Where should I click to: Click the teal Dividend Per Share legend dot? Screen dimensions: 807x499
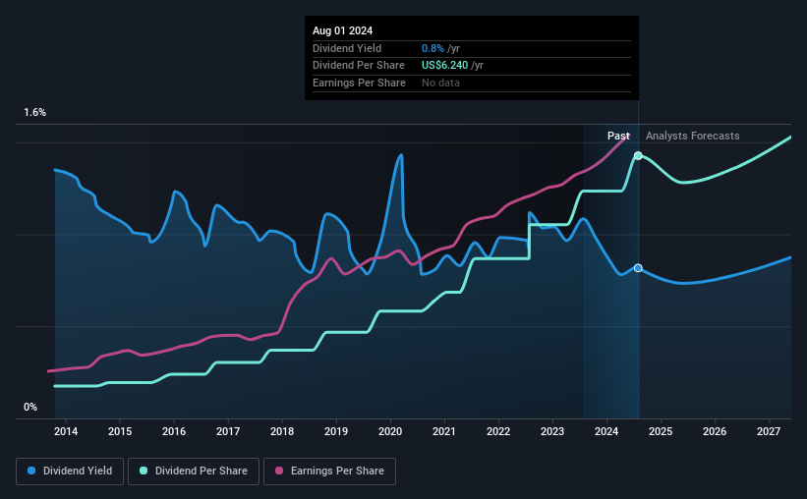[144, 471]
